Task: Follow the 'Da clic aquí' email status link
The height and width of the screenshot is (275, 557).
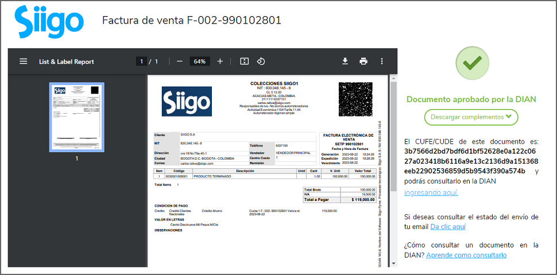Action: point(447,227)
